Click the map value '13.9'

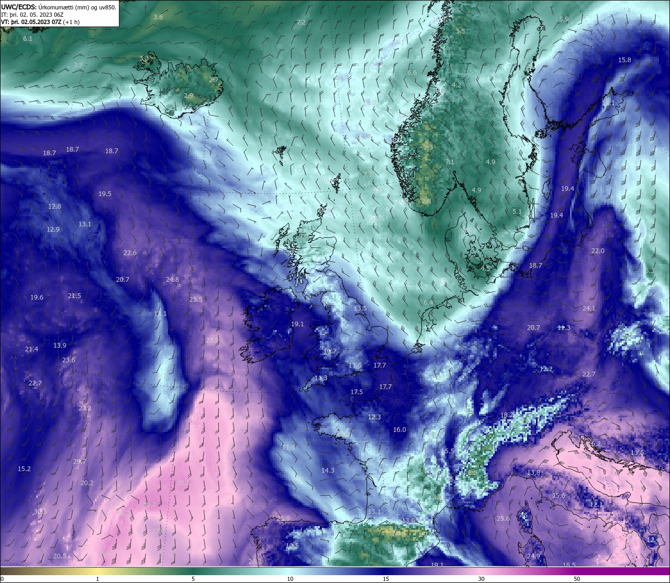[60, 346]
